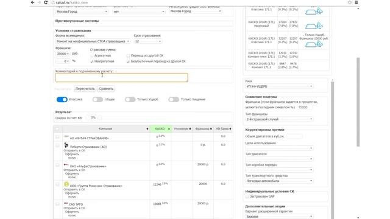This screenshot has width=390, height=219.
Task: Check Переход из другой СК
Action: [129, 55]
